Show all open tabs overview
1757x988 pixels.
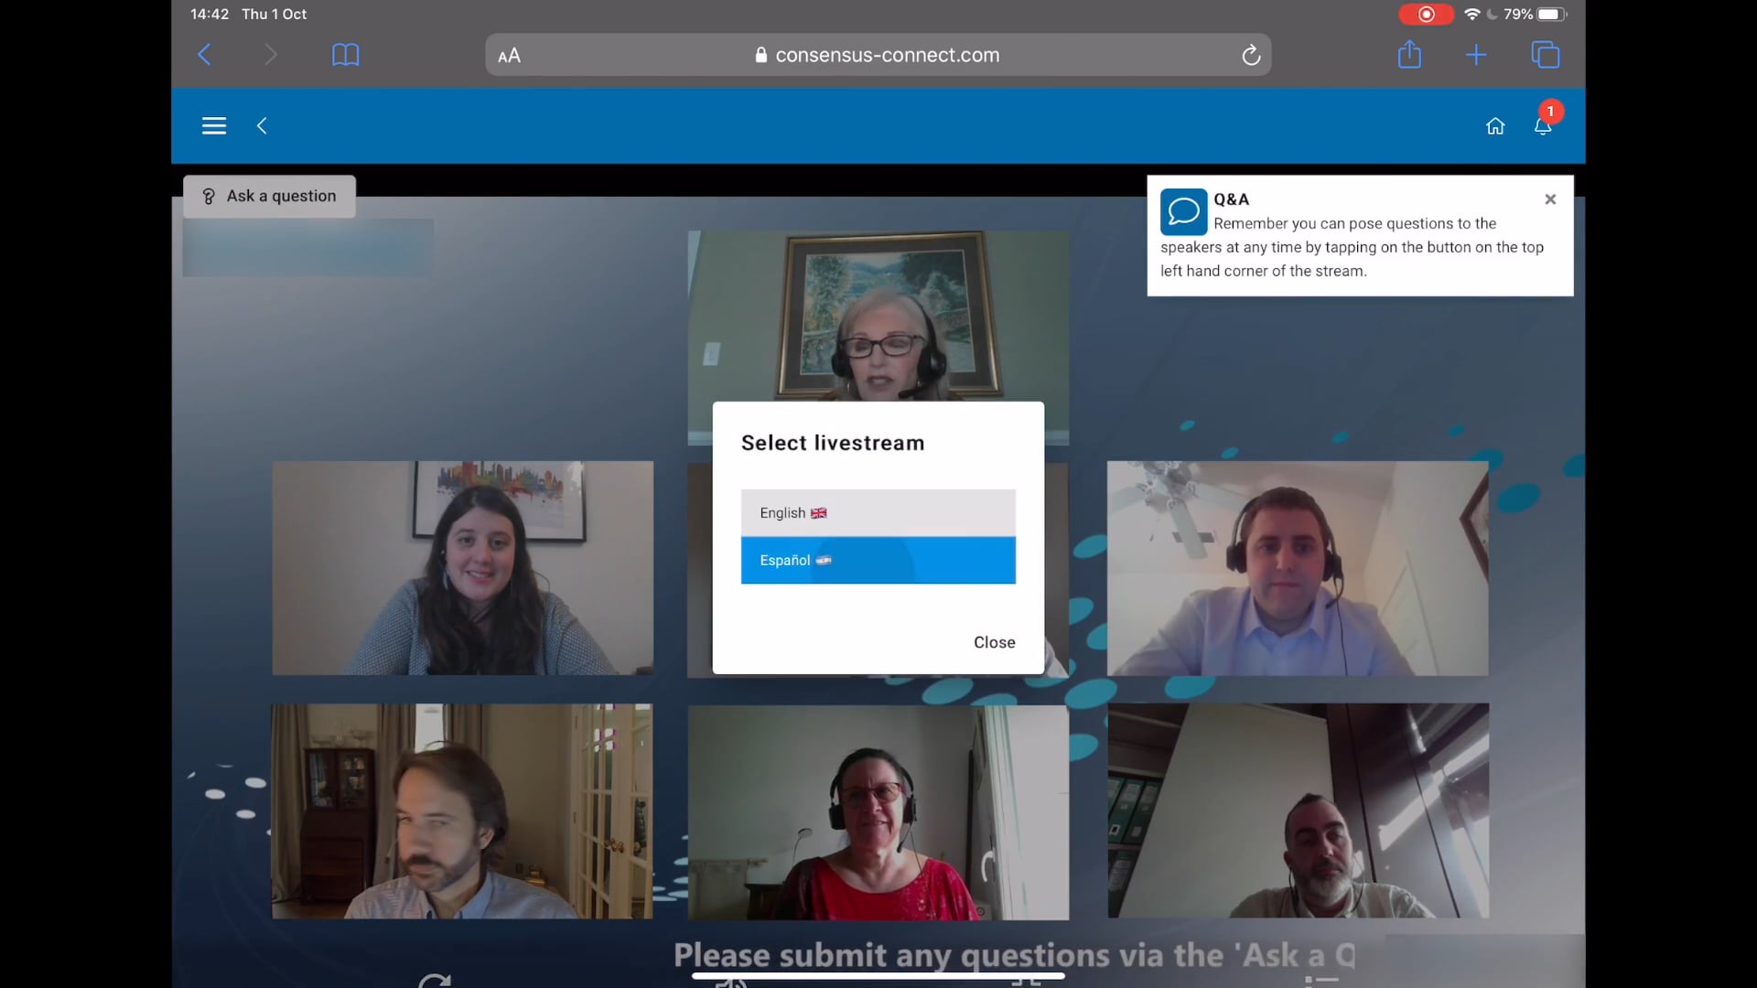click(x=1547, y=55)
